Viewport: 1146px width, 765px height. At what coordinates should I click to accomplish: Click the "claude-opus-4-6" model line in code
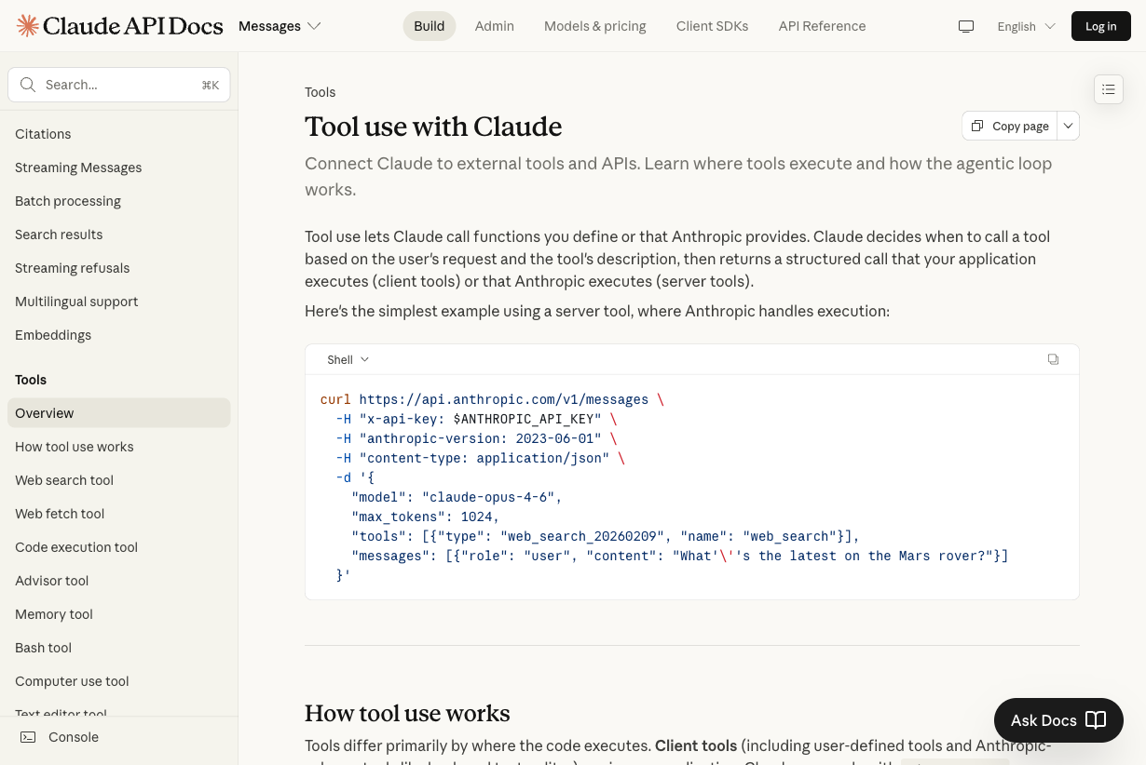pos(457,497)
